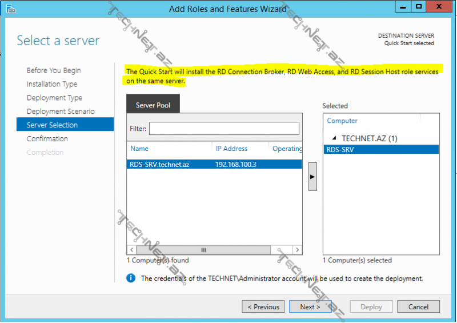
Task: Click the Previous button
Action: tap(263, 307)
